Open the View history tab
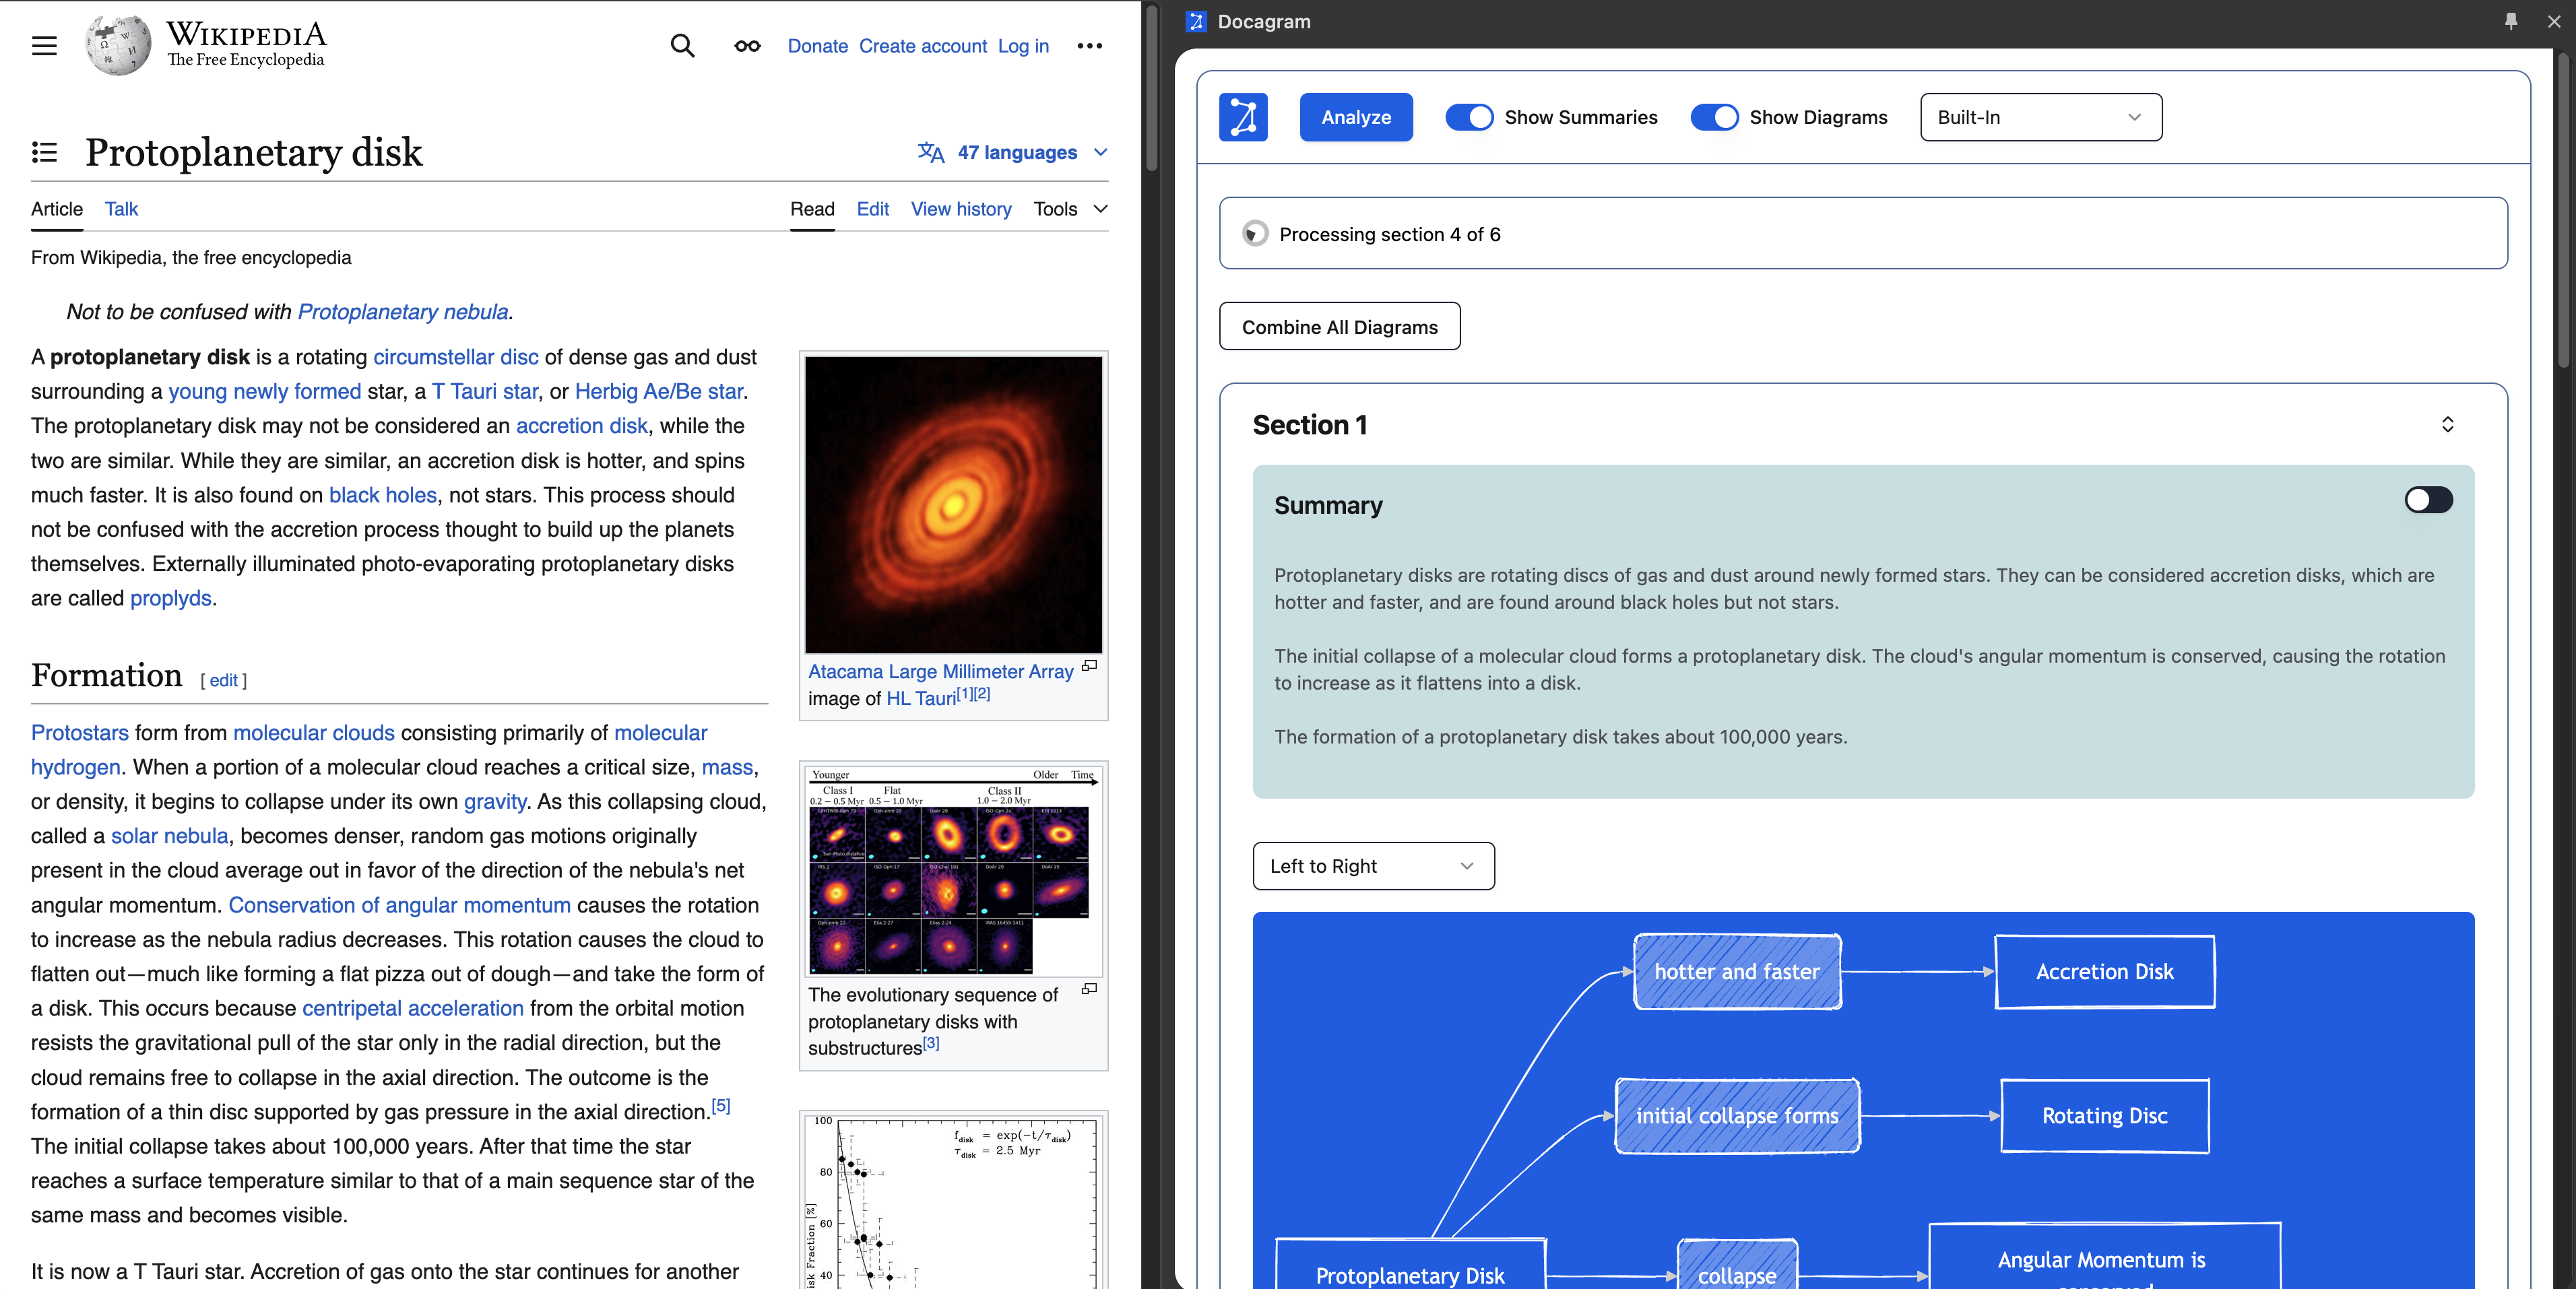The height and width of the screenshot is (1289, 2576). (x=960, y=209)
